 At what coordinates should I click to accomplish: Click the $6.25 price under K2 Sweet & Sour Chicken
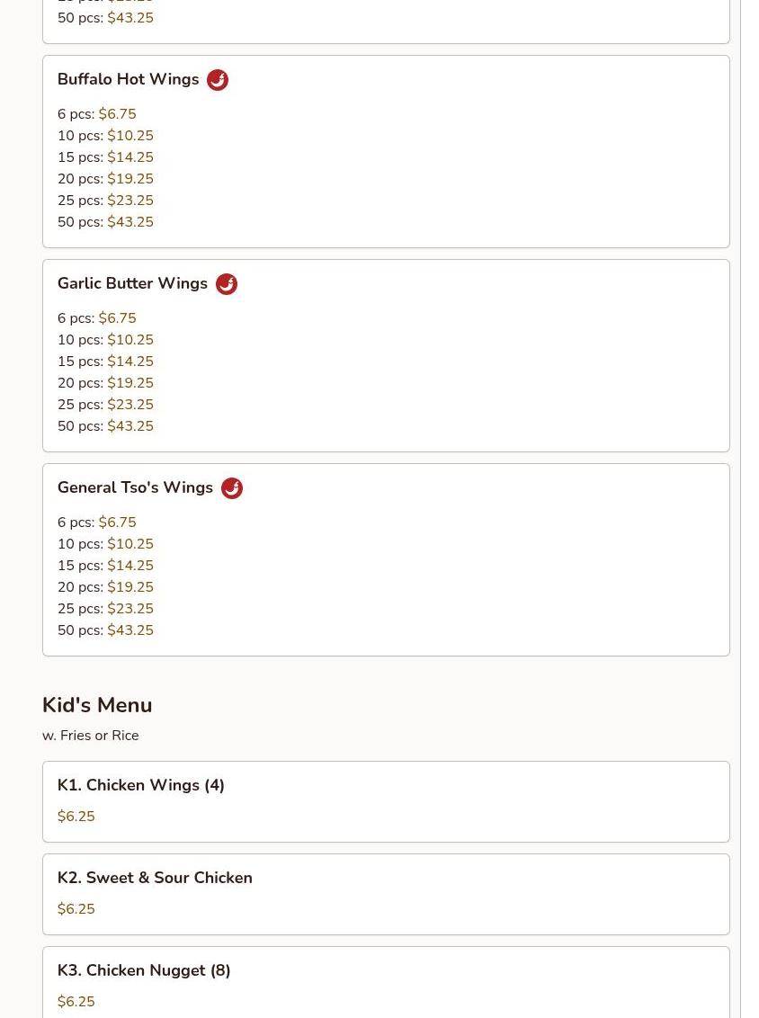click(76, 909)
